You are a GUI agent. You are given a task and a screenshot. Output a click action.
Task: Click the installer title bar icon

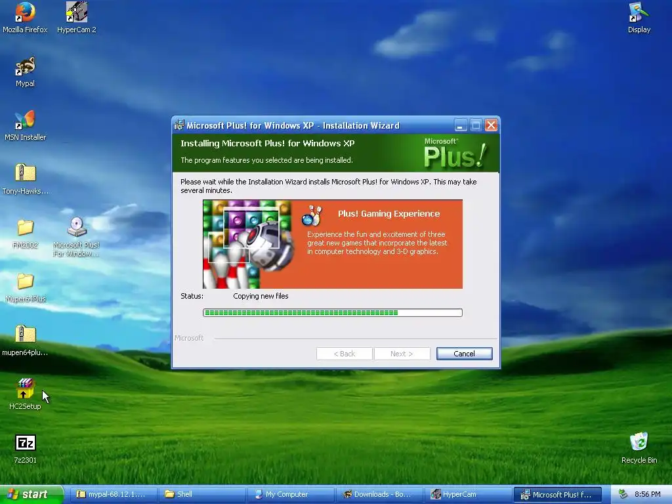click(179, 125)
